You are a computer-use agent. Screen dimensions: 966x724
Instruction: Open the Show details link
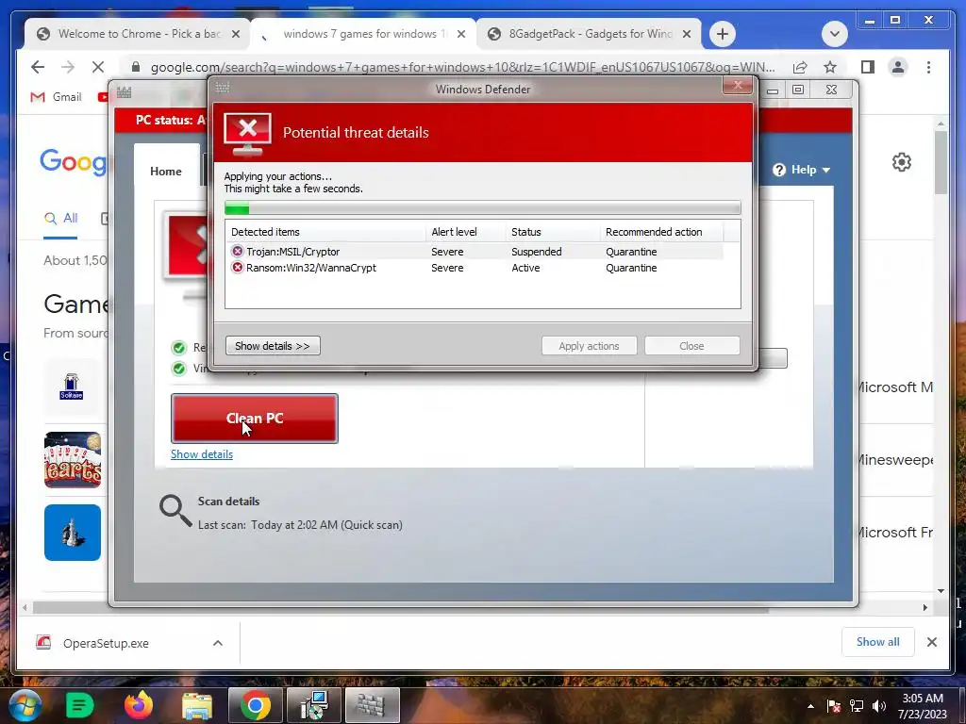click(202, 454)
